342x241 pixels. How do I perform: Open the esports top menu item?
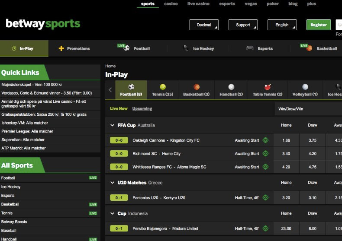tap(227, 4)
